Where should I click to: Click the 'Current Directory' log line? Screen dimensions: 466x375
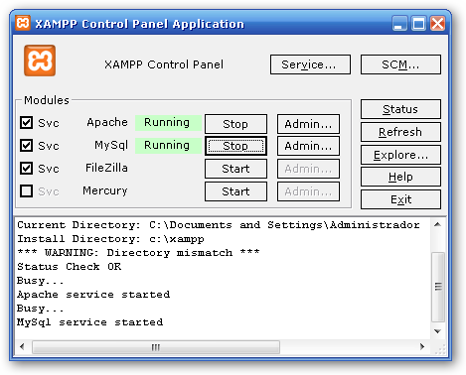click(x=219, y=225)
